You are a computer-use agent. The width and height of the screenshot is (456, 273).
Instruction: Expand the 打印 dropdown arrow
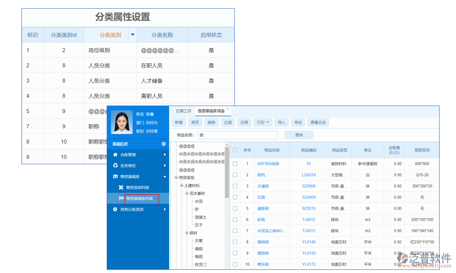[267, 122]
